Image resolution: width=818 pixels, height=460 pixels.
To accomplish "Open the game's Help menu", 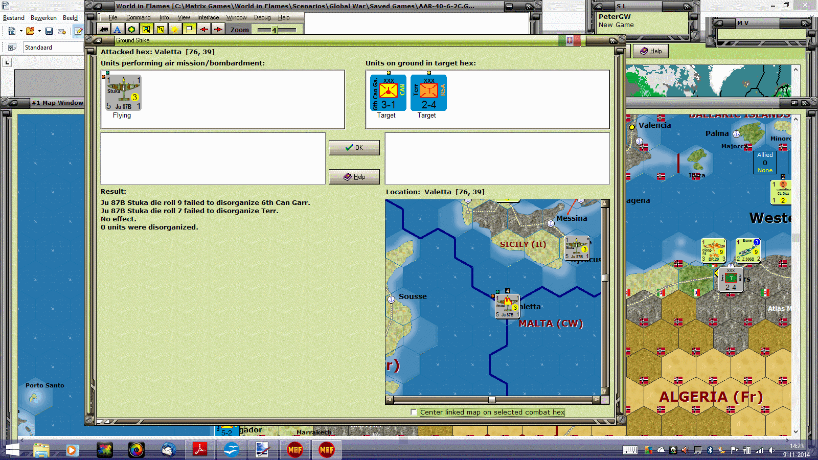I will point(284,17).
